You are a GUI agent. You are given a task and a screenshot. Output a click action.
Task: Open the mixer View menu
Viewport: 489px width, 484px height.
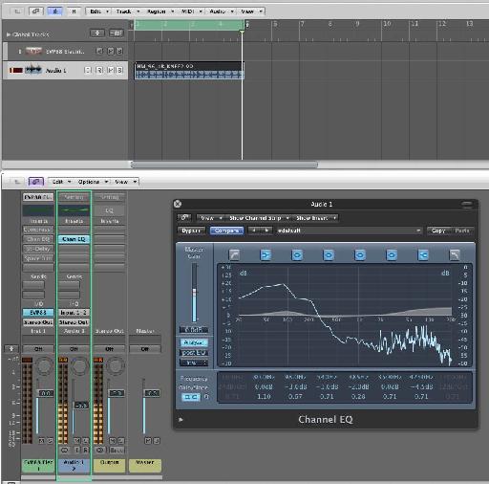point(125,182)
